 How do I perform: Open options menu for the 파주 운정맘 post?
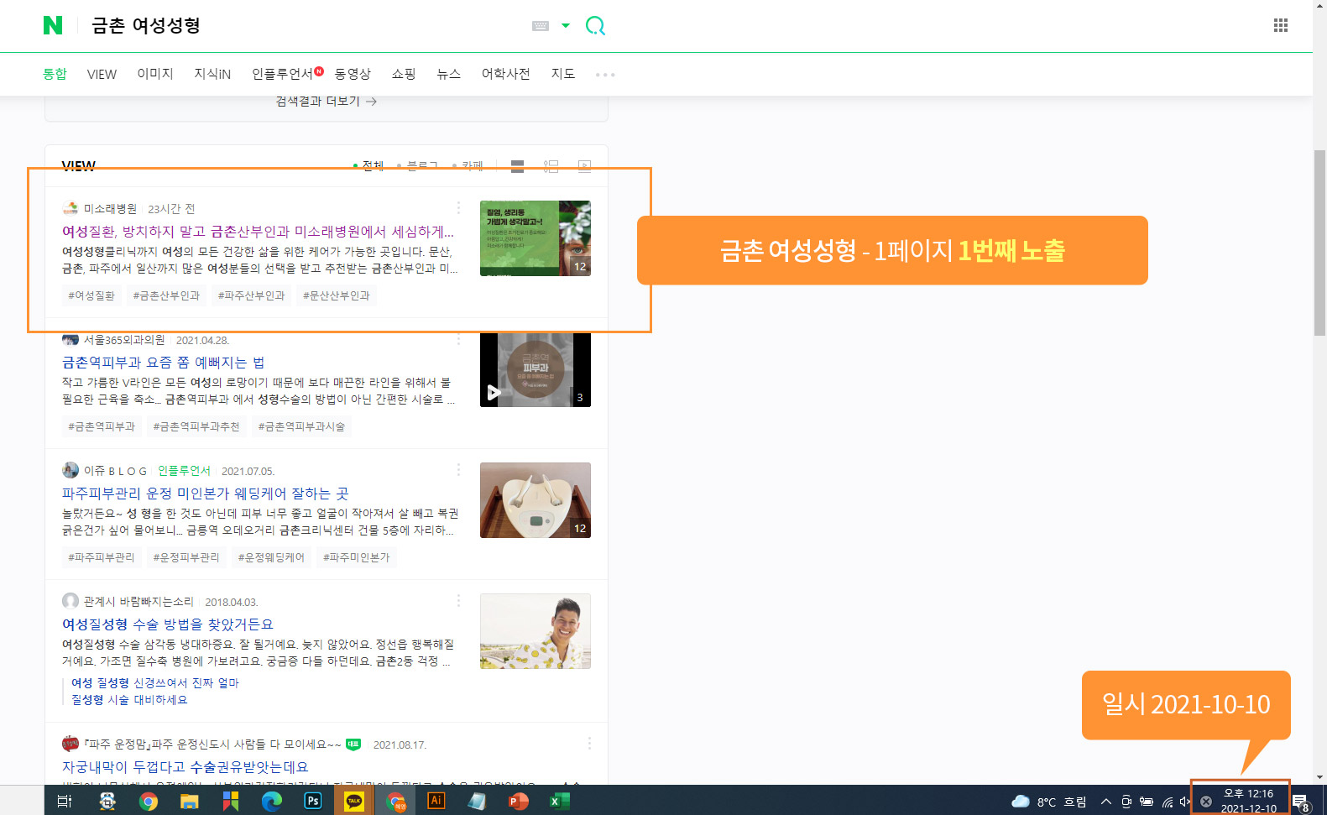(589, 743)
